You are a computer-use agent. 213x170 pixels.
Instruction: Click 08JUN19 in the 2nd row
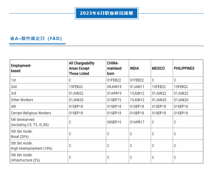(114, 87)
